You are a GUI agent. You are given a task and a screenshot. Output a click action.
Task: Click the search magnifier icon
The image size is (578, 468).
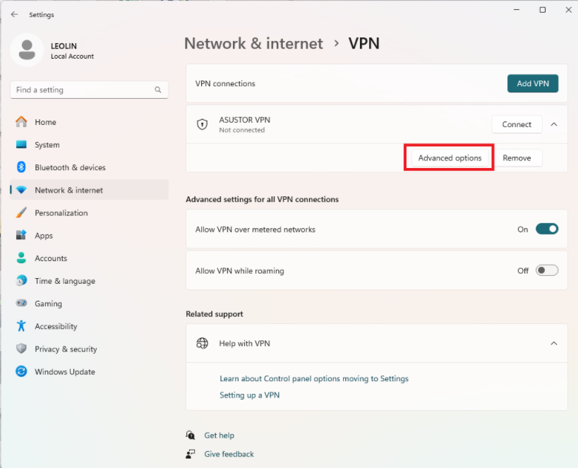click(x=158, y=90)
